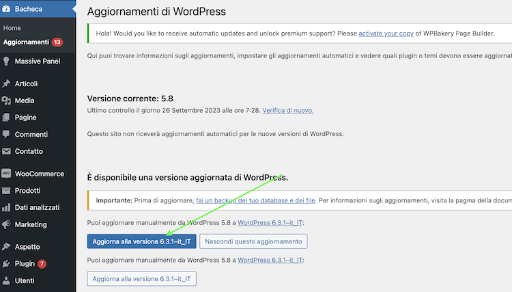The height and width of the screenshot is (292, 512).
Task: Open the Contatto menu
Action: [38, 151]
